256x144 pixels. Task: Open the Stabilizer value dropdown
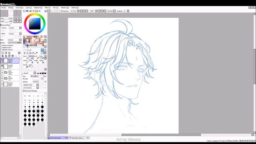(128, 11)
